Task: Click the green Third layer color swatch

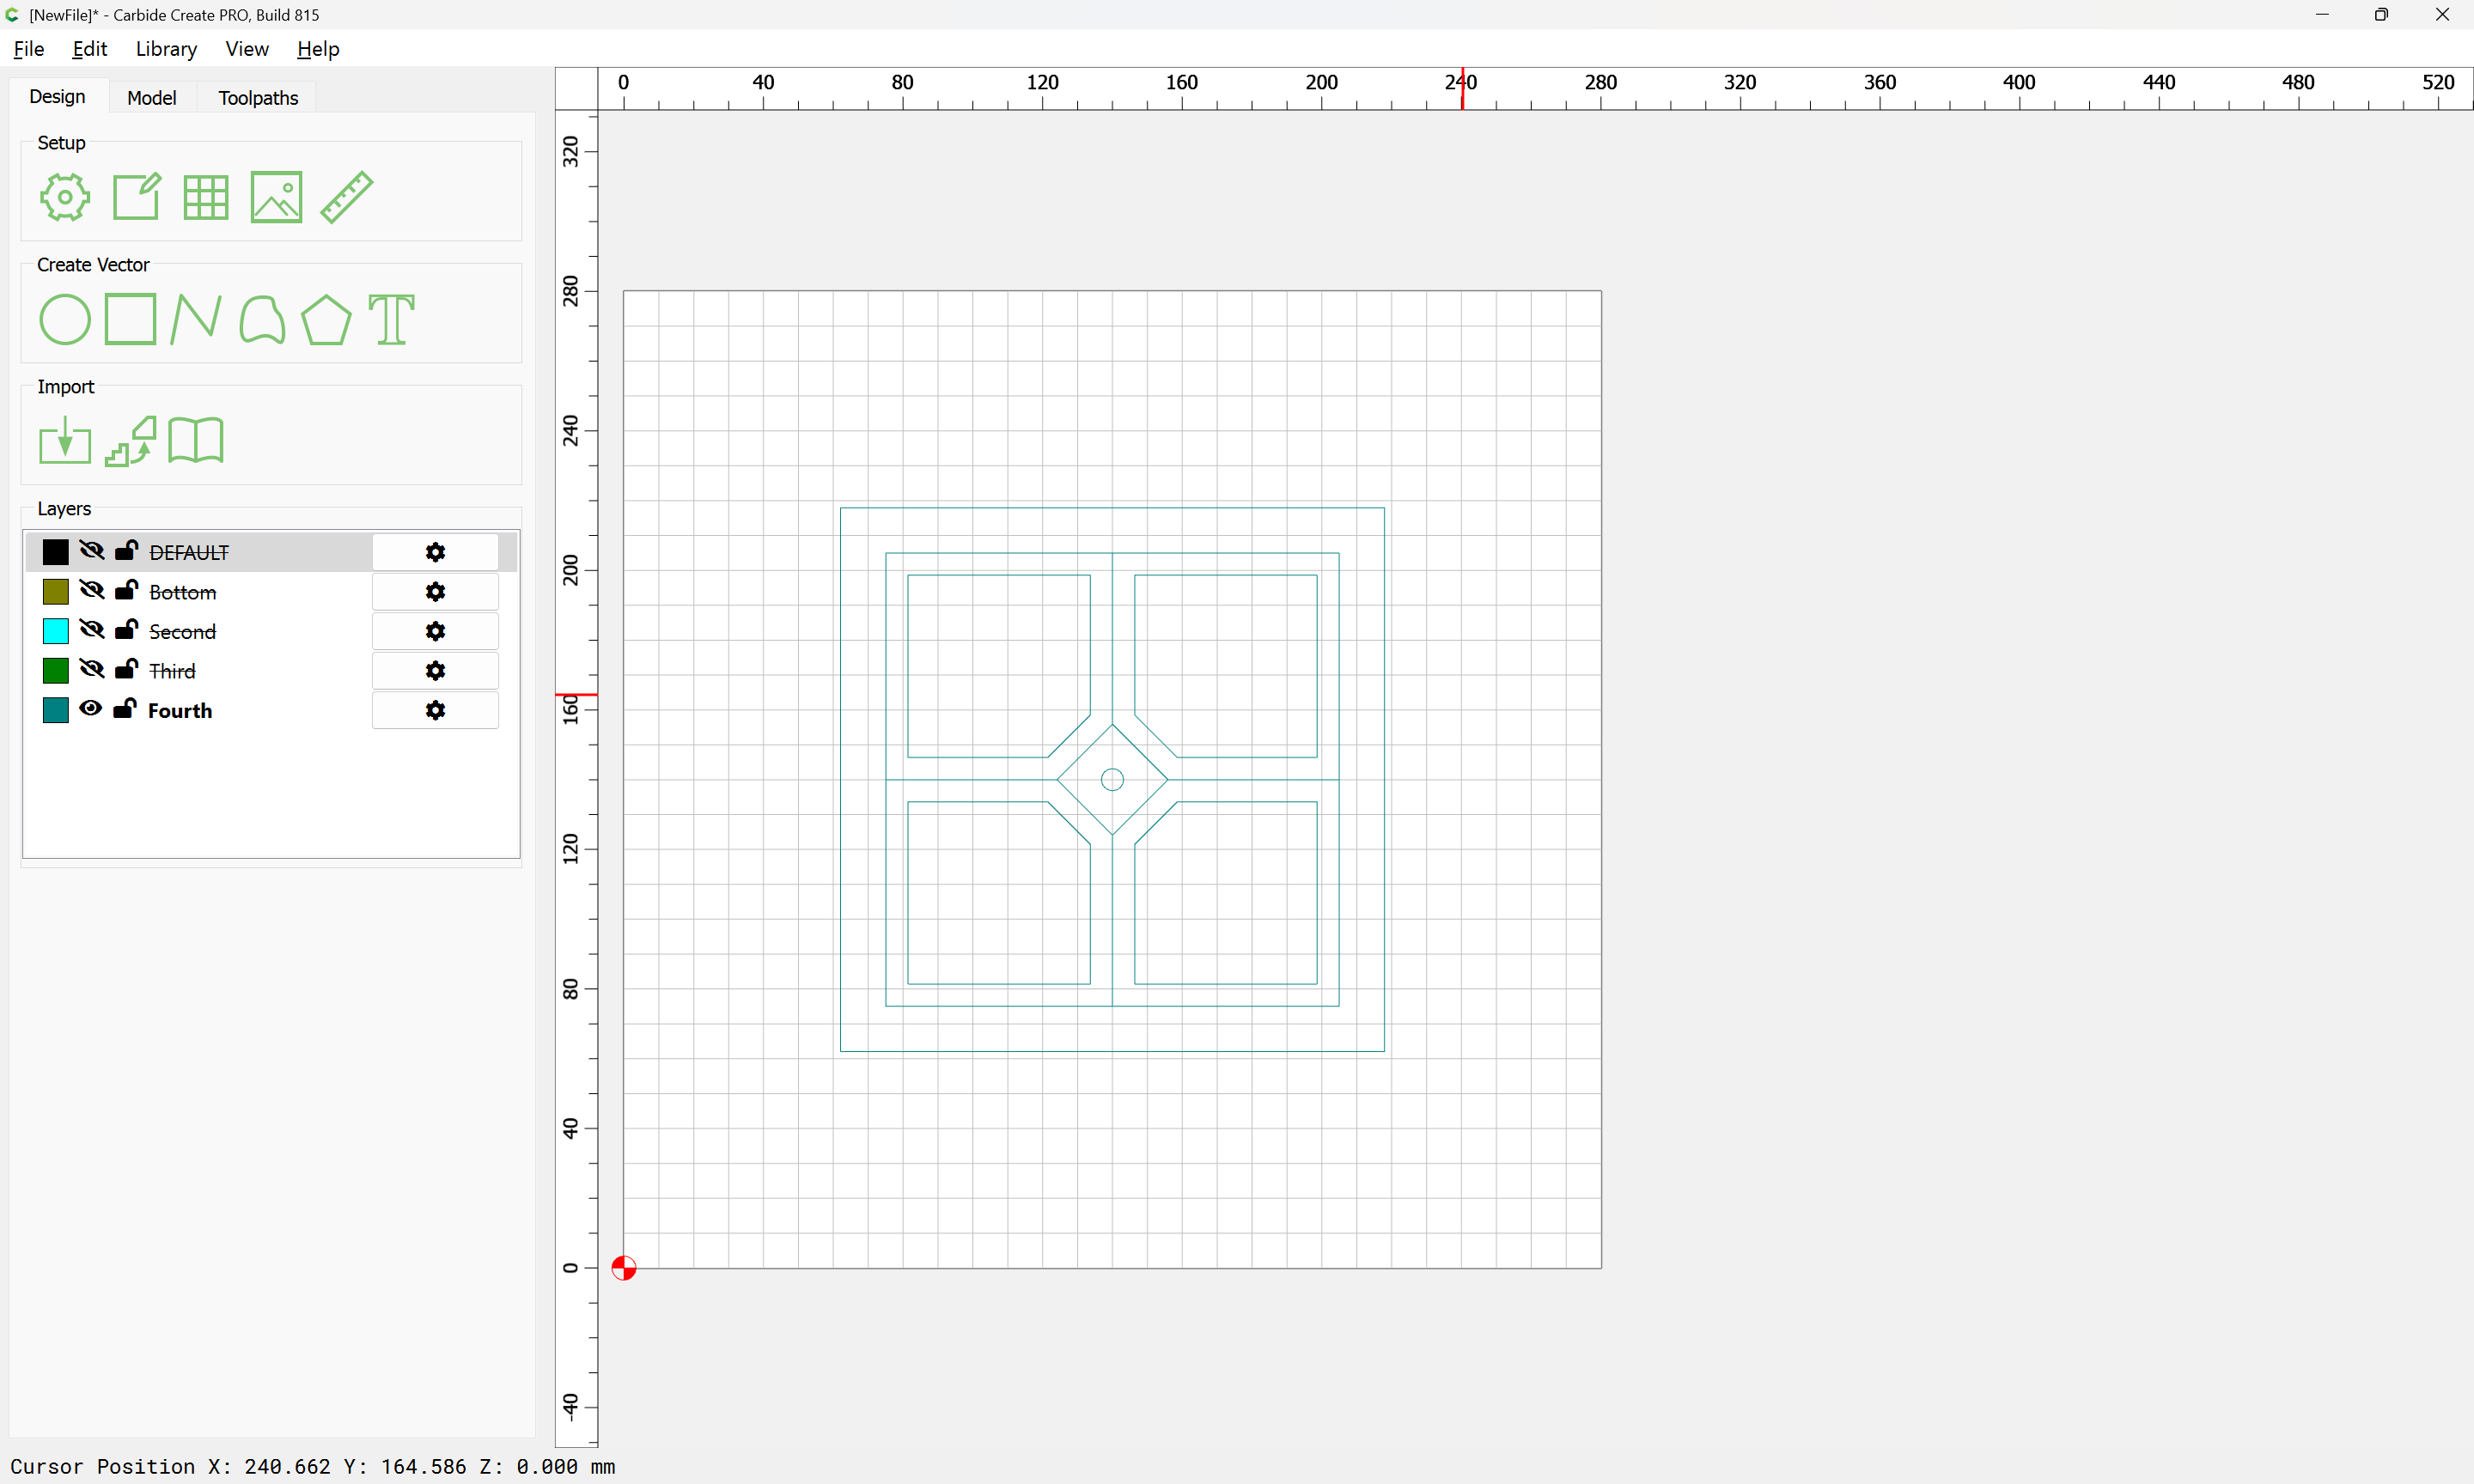Action: coord(56,671)
